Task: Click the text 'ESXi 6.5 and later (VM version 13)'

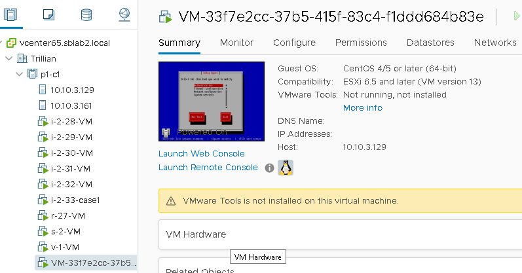Action: tap(412, 82)
